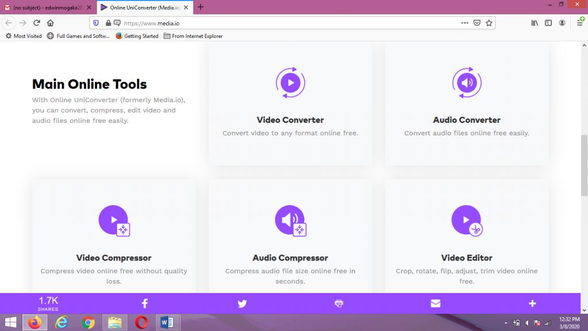Open the Video Converter heading link
The width and height of the screenshot is (588, 331).
point(290,120)
